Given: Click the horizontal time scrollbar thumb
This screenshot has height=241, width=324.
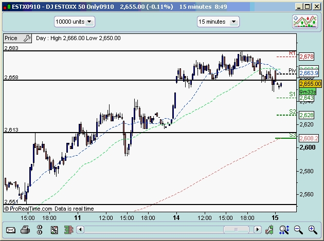Looking at the screenshot, I should (x=236, y=229).
